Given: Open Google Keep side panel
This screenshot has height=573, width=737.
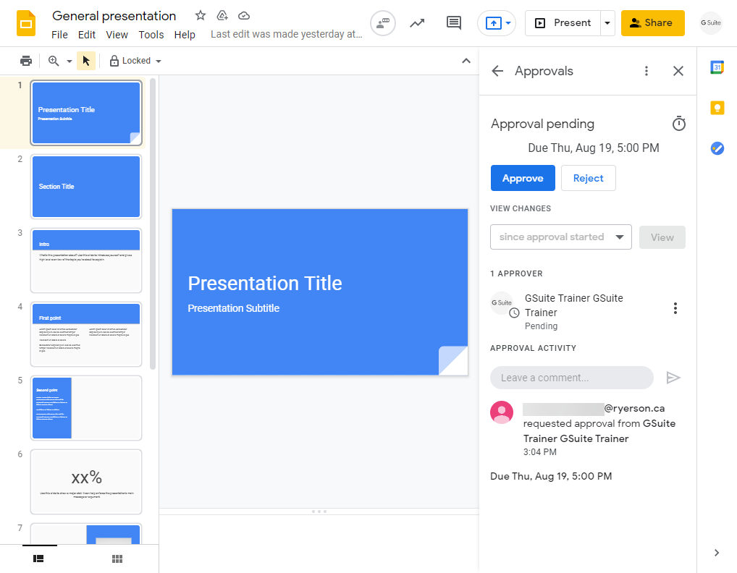Looking at the screenshot, I should [x=717, y=108].
